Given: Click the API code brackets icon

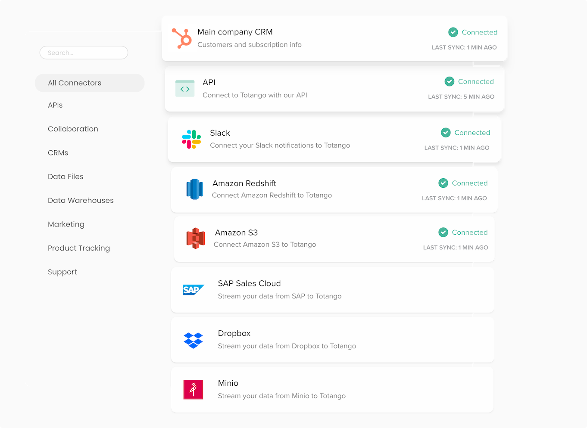Looking at the screenshot, I should 185,89.
